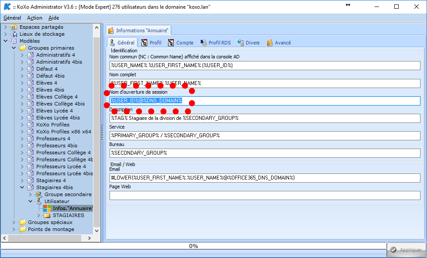The height and width of the screenshot is (258, 427).
Task: Collapse the Groupes primaires node
Action: [14, 48]
